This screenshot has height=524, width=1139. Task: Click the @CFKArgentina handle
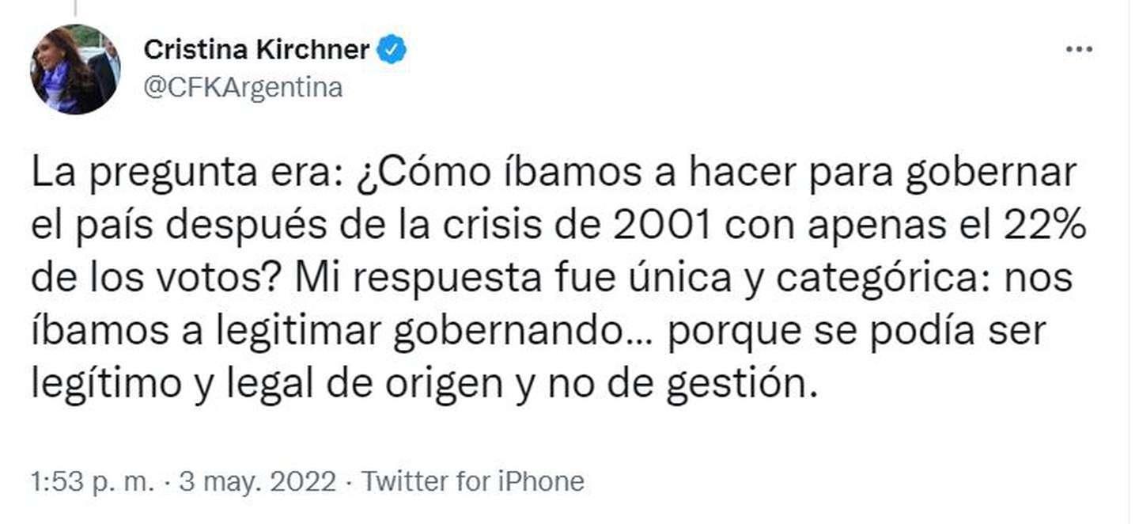click(x=243, y=87)
